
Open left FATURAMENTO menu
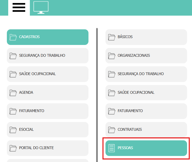pyautogui.click(x=48, y=111)
